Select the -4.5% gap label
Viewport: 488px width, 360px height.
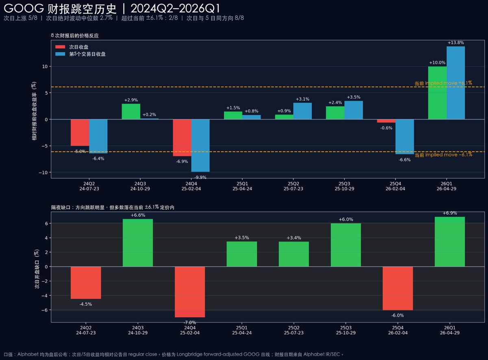click(86, 304)
